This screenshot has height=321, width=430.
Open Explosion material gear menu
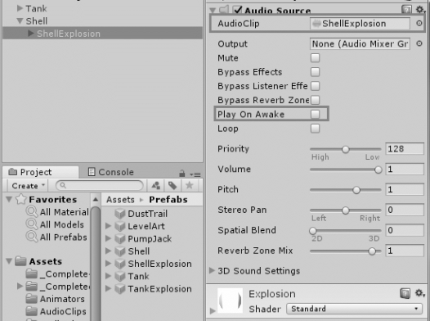click(x=420, y=293)
